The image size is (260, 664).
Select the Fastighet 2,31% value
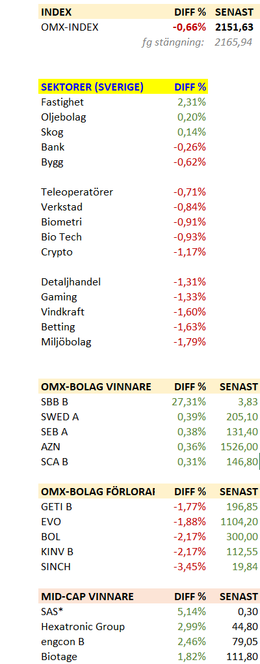click(191, 102)
